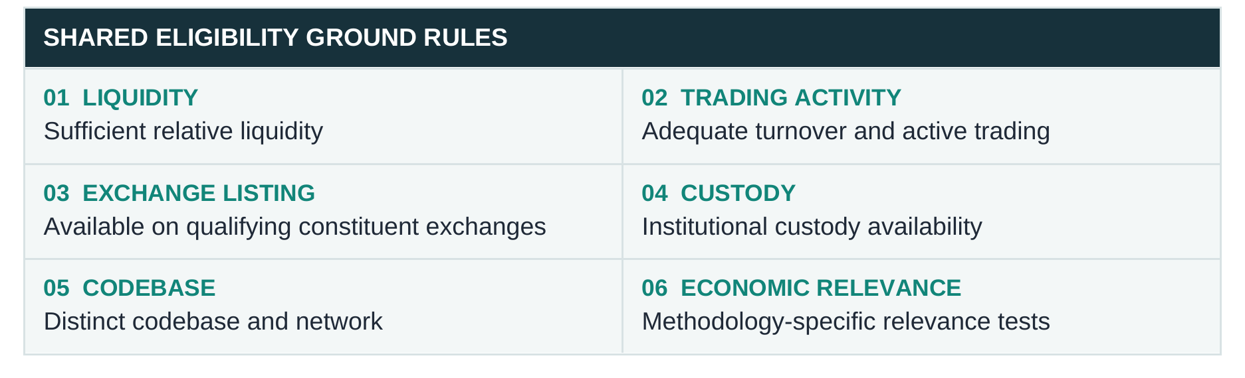
Task: Open the 05 Codebase heading
Action: [x=129, y=288]
